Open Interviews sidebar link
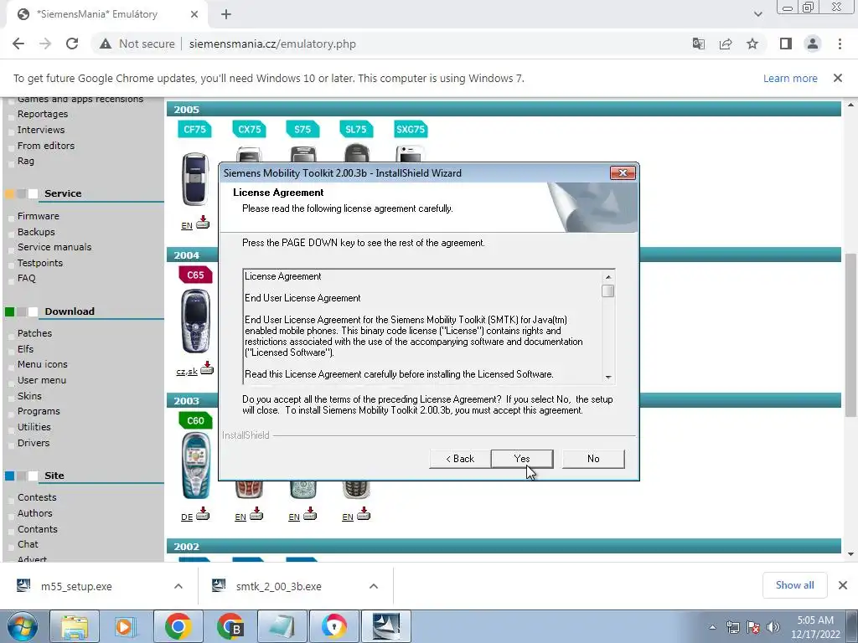The height and width of the screenshot is (643, 858). 41,130
